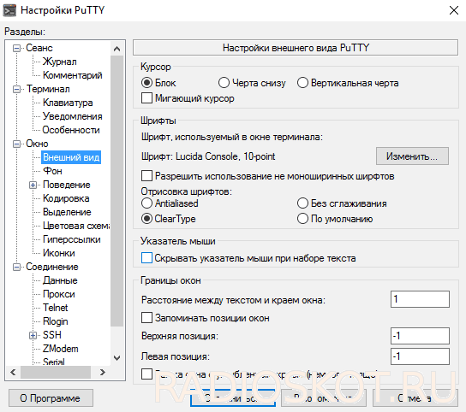This screenshot has width=466, height=412.
Task: Enable the Мигающий курсор checkbox
Action: point(146,98)
